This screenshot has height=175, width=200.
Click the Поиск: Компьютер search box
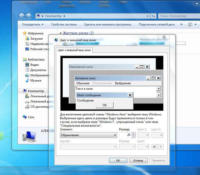pos(179,16)
